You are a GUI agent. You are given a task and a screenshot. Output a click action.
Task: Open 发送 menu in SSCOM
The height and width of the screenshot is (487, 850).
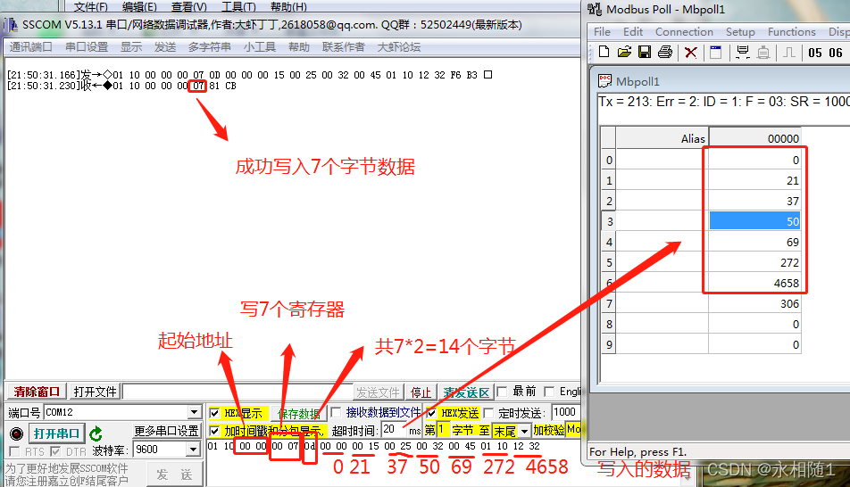tap(165, 47)
